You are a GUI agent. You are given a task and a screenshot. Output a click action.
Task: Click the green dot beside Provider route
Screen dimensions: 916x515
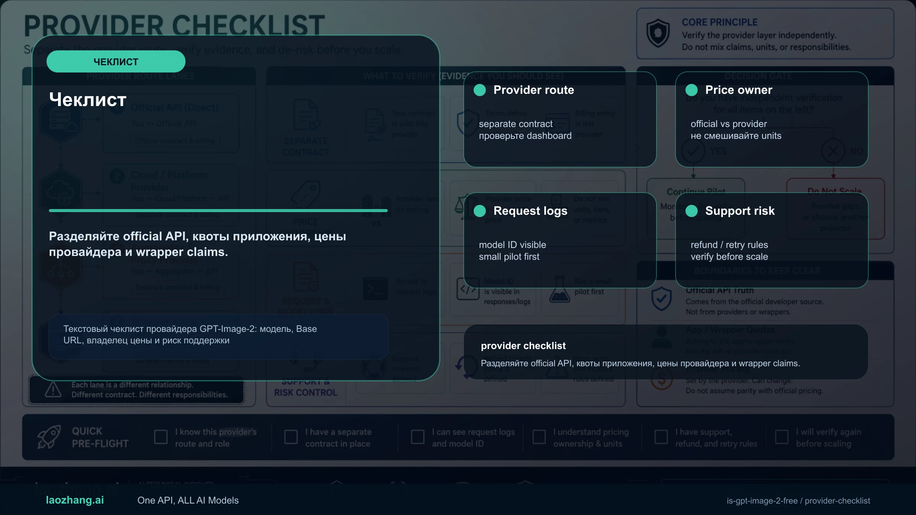(x=479, y=90)
